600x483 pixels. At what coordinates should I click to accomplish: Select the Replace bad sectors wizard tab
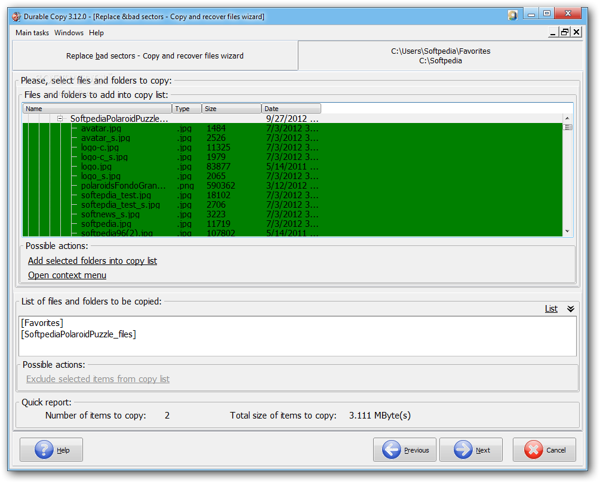[155, 56]
